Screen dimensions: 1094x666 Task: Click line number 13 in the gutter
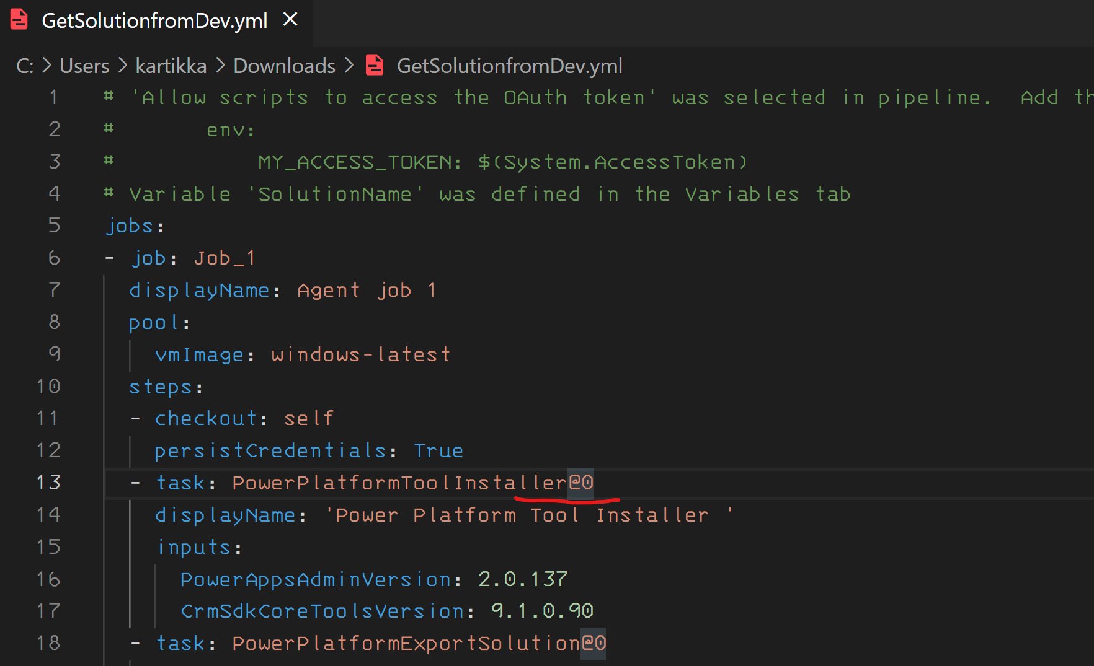click(x=48, y=483)
